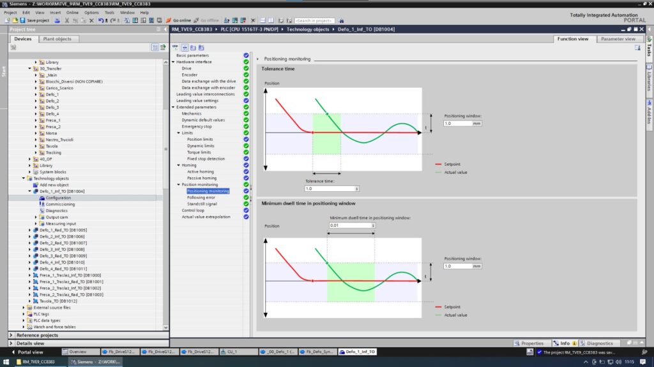Click the Go online button

click(x=179, y=20)
